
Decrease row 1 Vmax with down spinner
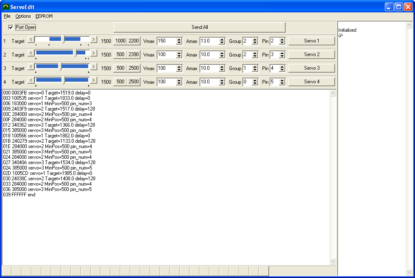[179, 42]
